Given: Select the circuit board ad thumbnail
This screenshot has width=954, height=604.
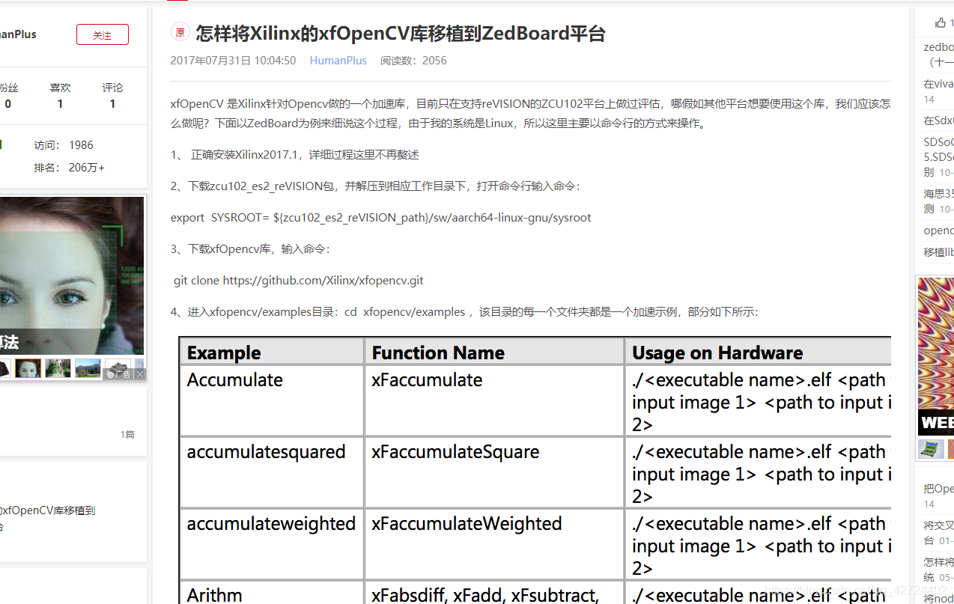Looking at the screenshot, I should (x=118, y=364).
